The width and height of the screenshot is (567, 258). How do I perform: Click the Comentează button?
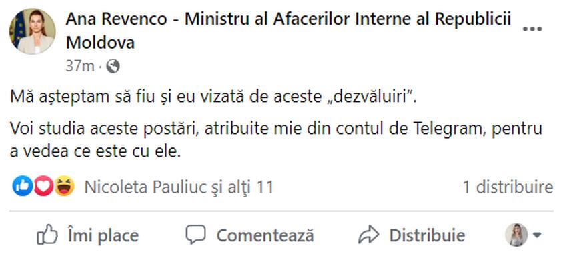[249, 235]
